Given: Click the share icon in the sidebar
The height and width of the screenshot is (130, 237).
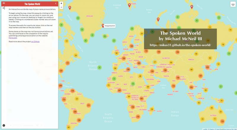Looking at the screenshot, I should tap(4, 8).
